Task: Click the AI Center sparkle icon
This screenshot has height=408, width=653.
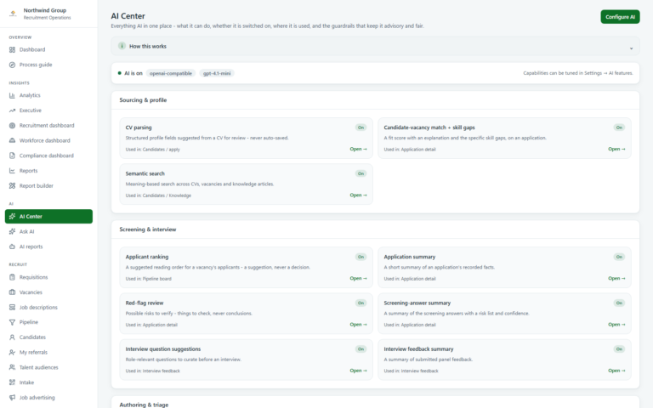Action: click(12, 217)
